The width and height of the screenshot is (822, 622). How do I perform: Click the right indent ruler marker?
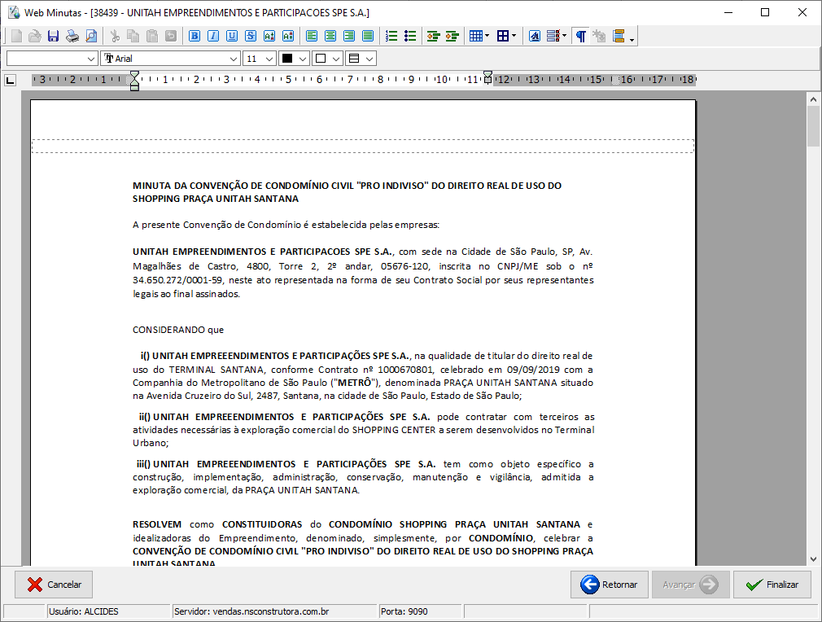pos(488,78)
